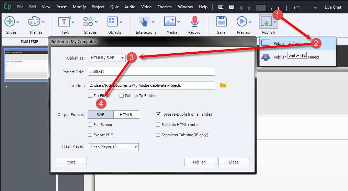Click the Publish to Computer monitor icon
Viewport: 348px width, 191px height.
(266, 43)
